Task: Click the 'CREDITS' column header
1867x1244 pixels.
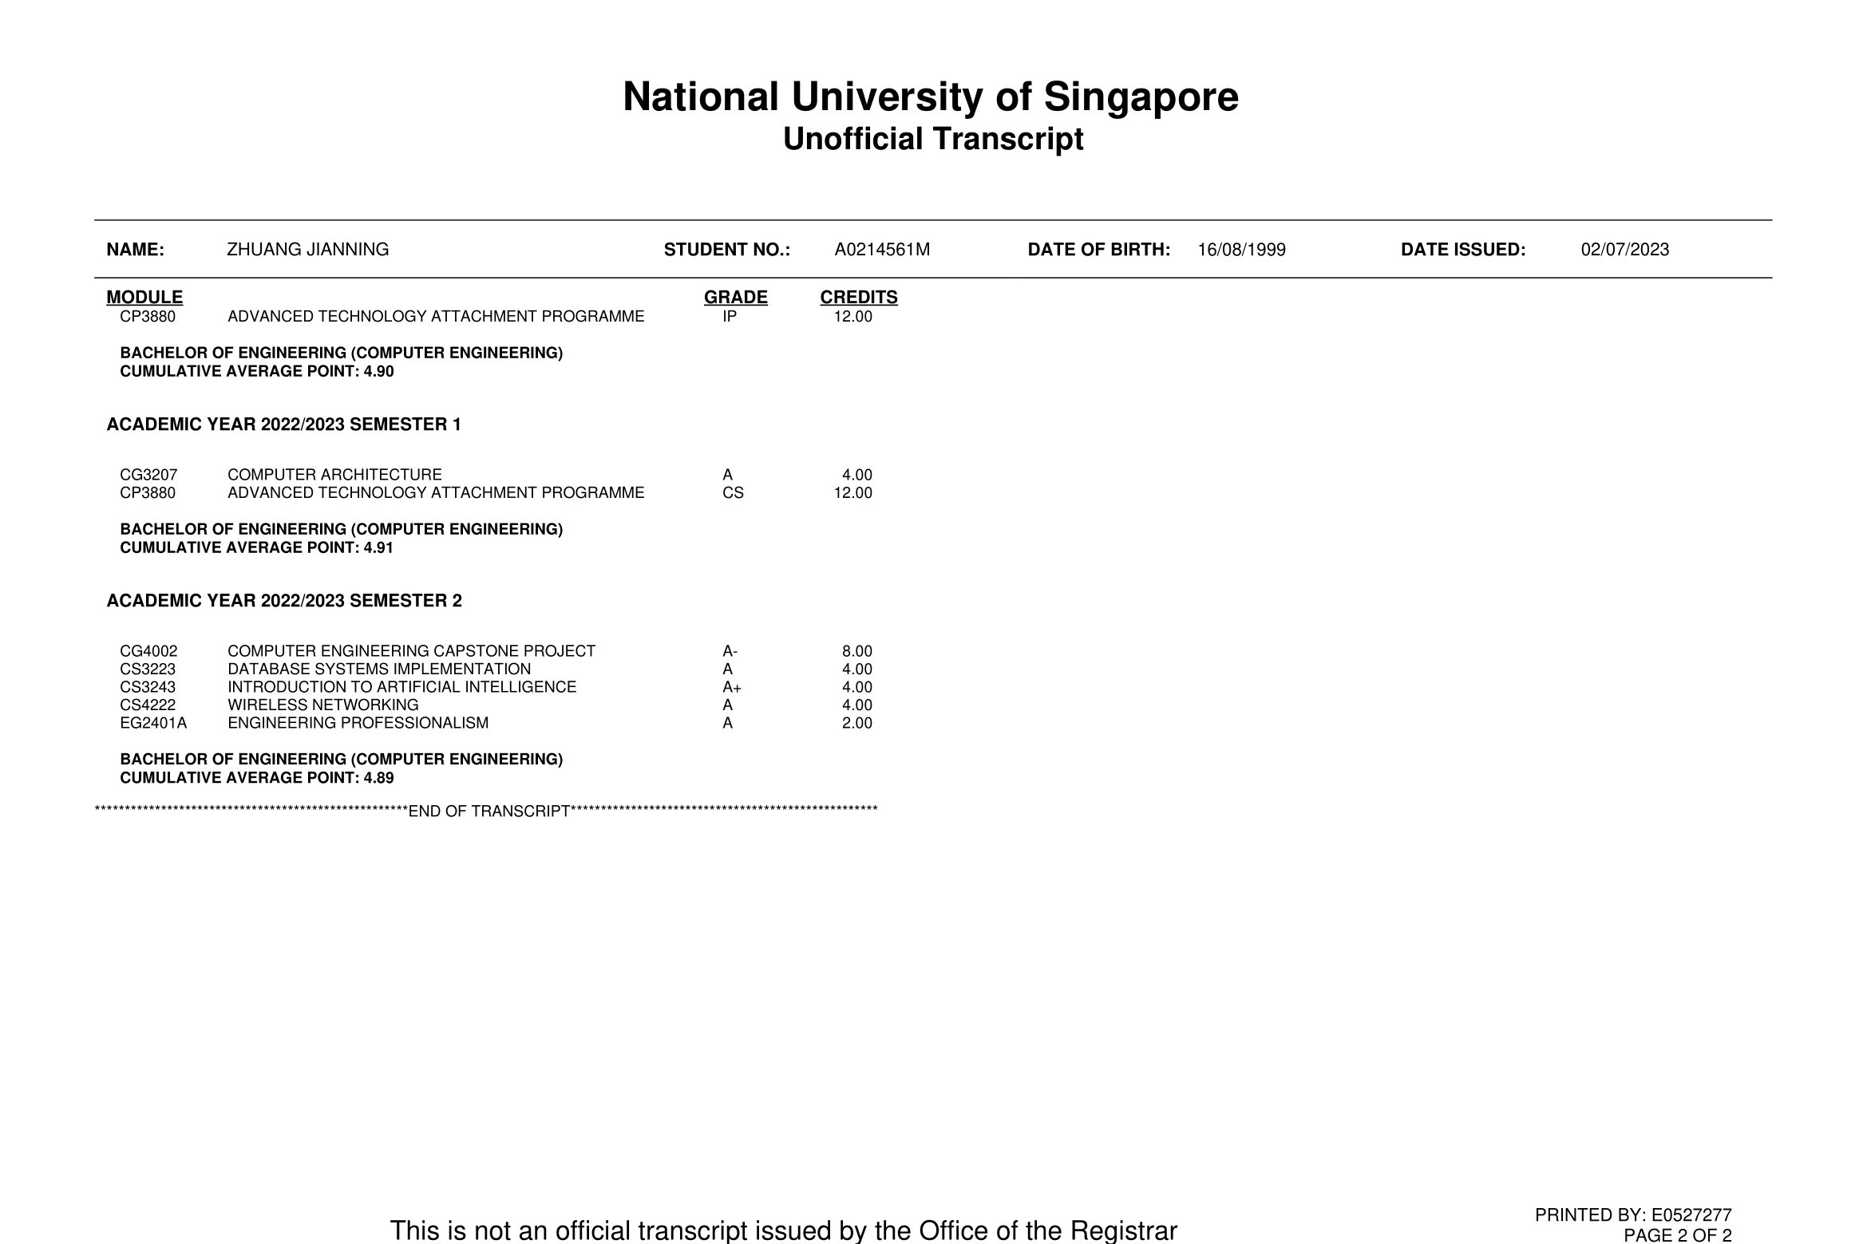Action: (x=859, y=298)
